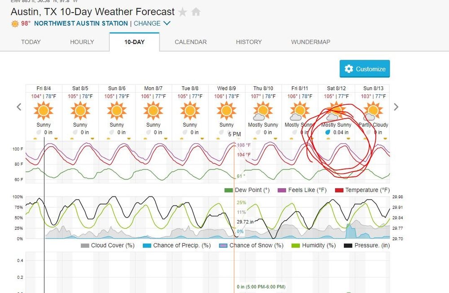Image resolution: width=449 pixels, height=293 pixels.
Task: Go to next forecast days arrow
Action: click(x=396, y=107)
